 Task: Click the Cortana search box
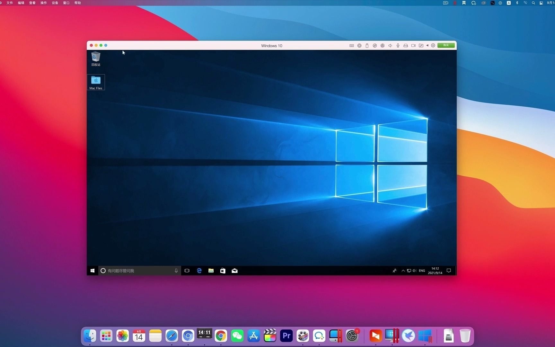tap(139, 271)
